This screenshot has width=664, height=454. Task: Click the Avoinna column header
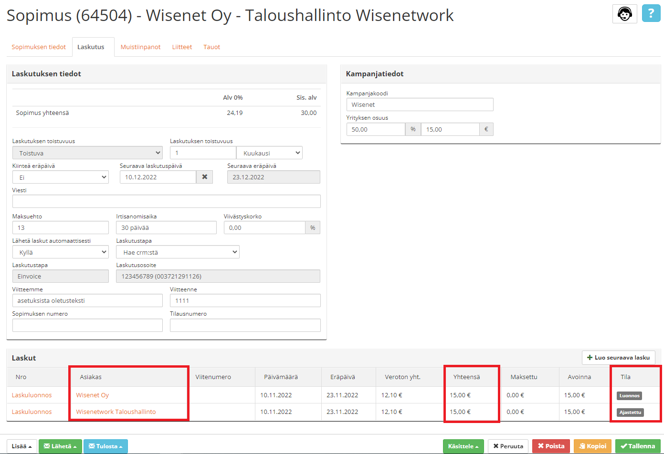(x=580, y=377)
